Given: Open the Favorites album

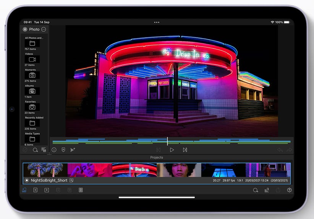Looking at the screenshot, I should point(32,107).
